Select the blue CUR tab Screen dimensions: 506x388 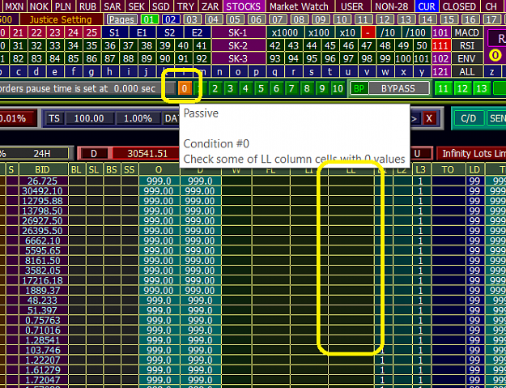(x=427, y=6)
